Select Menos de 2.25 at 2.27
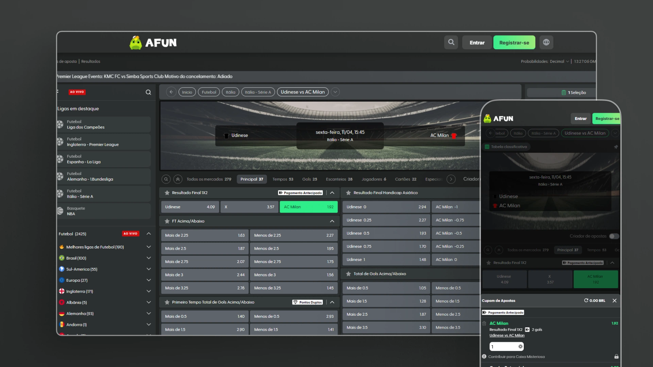This screenshot has width=653, height=367. [294, 235]
